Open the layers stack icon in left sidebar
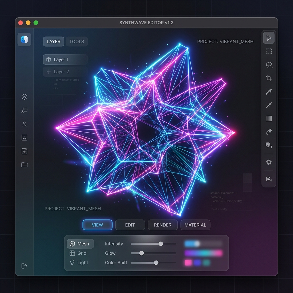Viewport: 293px width, 293px height. coord(25,97)
